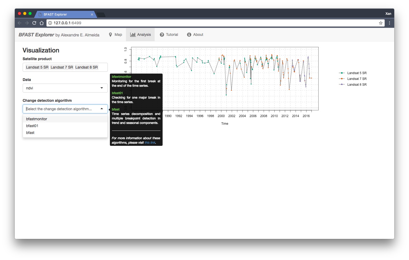
Task: Click the site info icon in address bar
Action: tap(50, 23)
